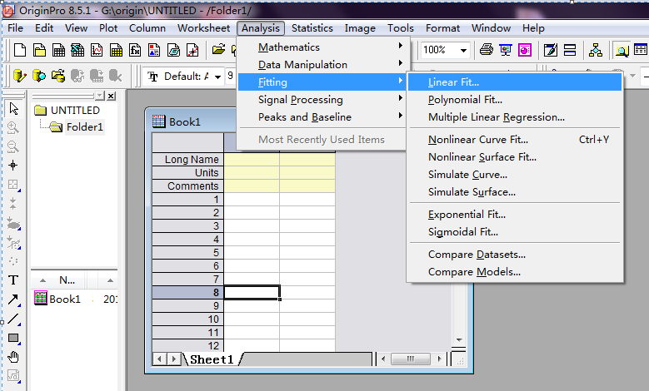Choose Simulate Surface... entry
Image resolution: width=649 pixels, height=391 pixels.
click(x=515, y=192)
